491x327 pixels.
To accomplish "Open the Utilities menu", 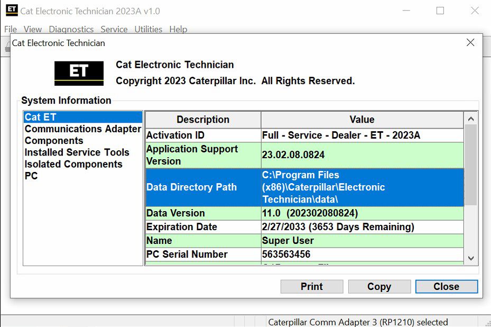I will tap(148, 29).
